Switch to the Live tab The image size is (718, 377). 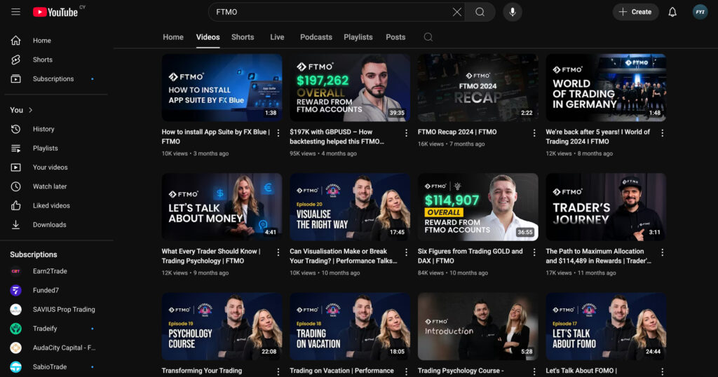coord(277,37)
